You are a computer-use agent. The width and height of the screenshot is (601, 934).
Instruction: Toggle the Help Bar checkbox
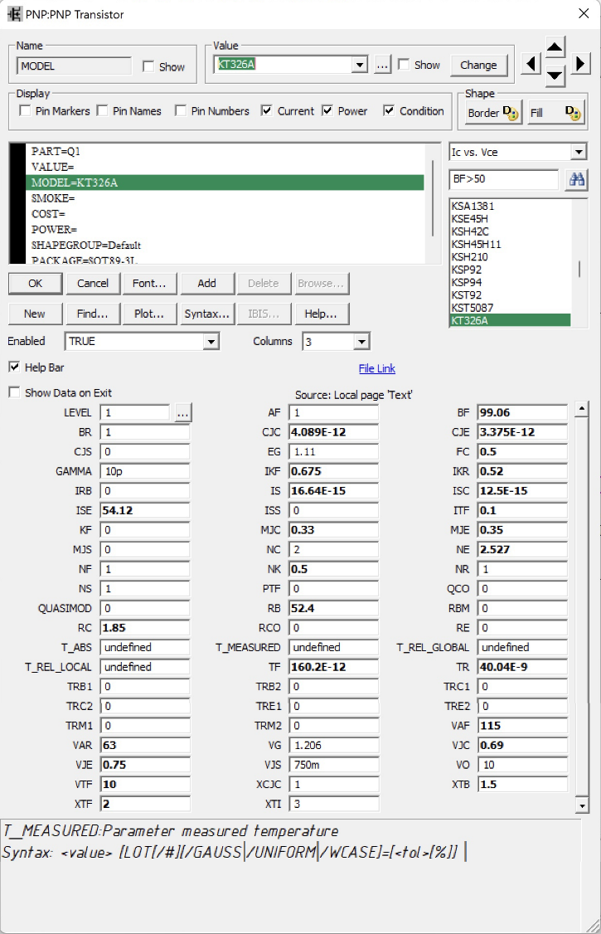click(14, 367)
